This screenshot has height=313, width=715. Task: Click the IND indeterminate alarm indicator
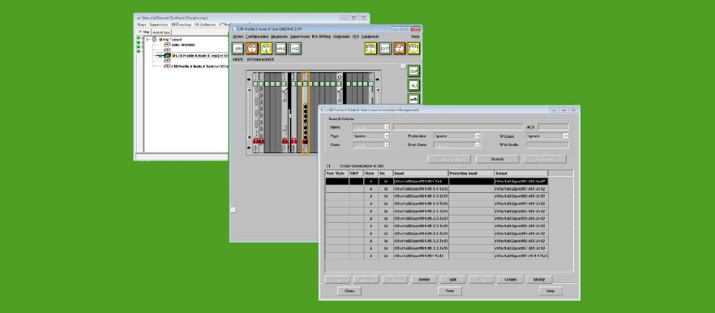click(x=294, y=48)
